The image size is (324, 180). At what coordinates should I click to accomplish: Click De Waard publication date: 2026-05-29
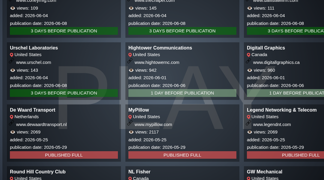click(38, 147)
